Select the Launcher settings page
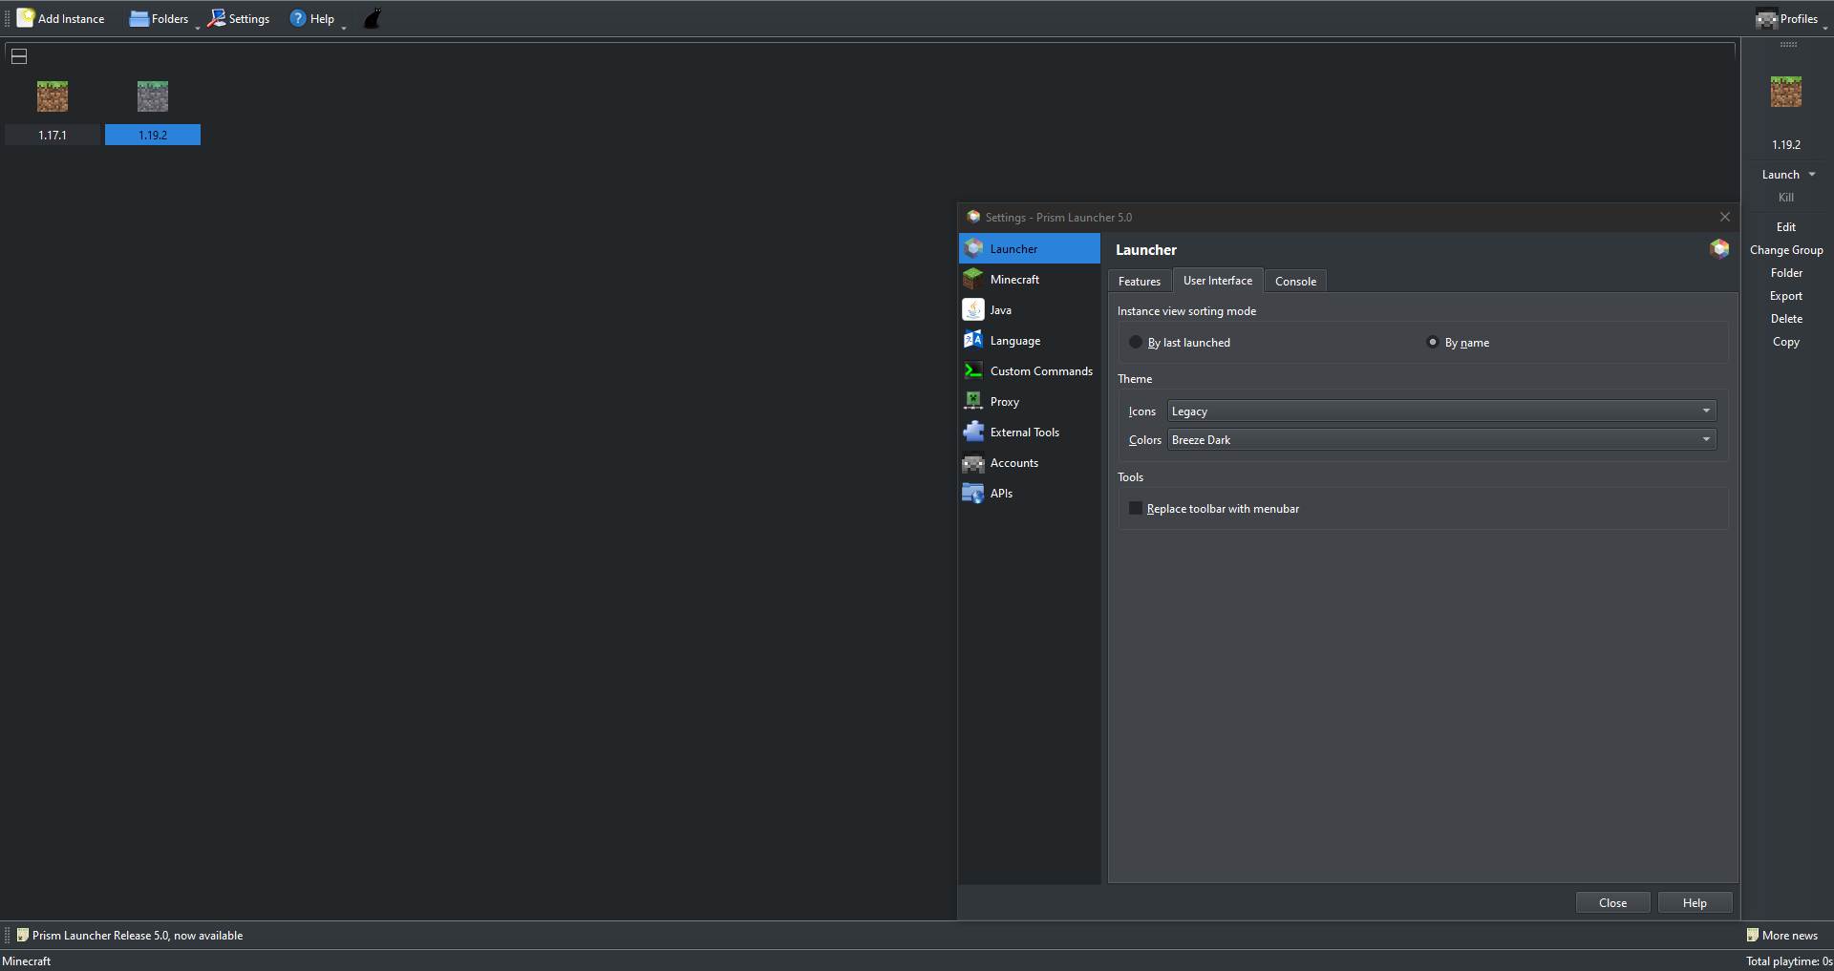 point(1030,249)
